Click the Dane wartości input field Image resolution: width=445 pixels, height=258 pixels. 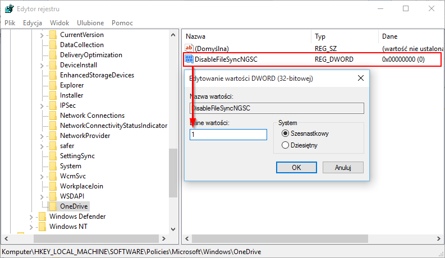point(228,135)
